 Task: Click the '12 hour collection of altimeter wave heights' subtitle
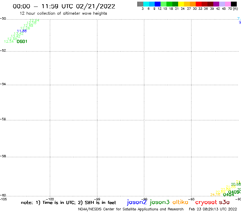click(x=63, y=13)
